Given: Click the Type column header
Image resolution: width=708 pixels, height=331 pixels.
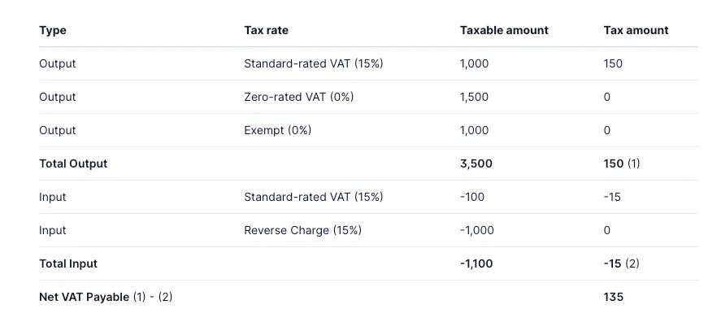Looking at the screenshot, I should tap(53, 30).
